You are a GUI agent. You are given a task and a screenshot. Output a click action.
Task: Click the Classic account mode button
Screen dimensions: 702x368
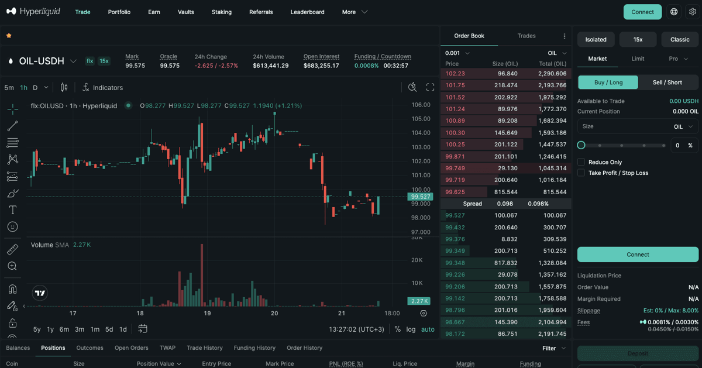tap(680, 39)
